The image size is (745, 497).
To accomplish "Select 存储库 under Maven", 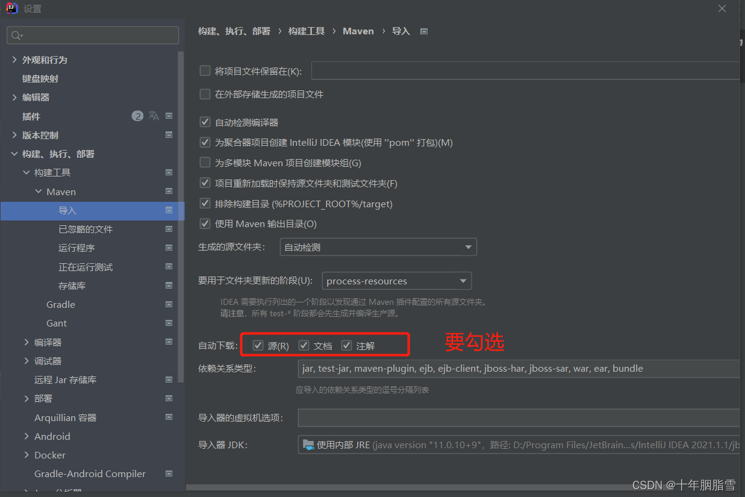I will click(x=72, y=286).
